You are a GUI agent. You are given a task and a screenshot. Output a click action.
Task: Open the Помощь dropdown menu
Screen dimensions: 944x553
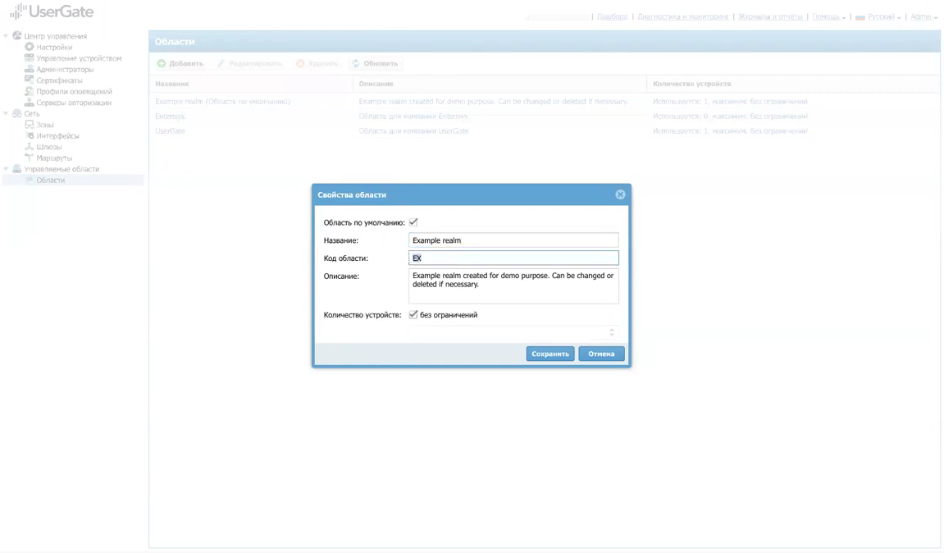point(828,17)
